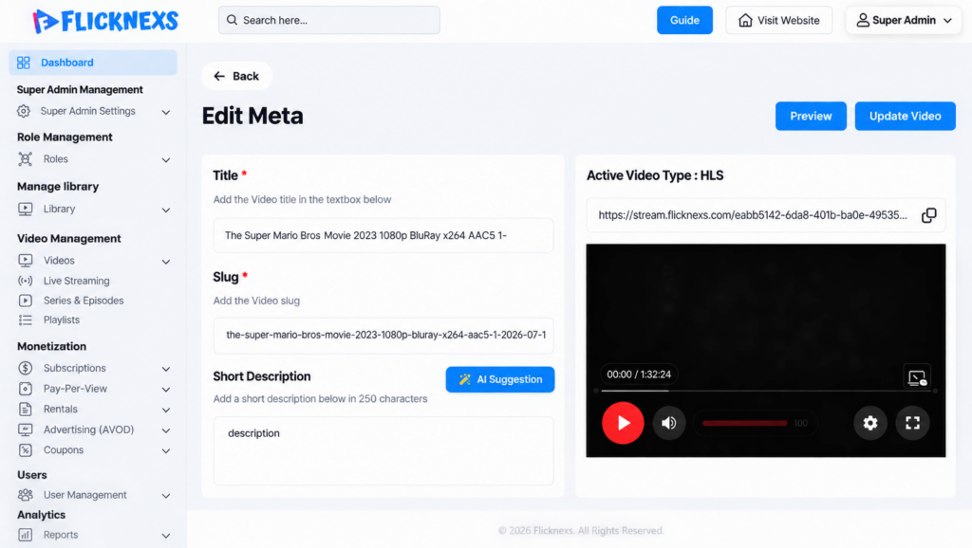Click the Advertising (AVOD) monitor icon
Image resolution: width=972 pixels, height=548 pixels.
(x=25, y=429)
